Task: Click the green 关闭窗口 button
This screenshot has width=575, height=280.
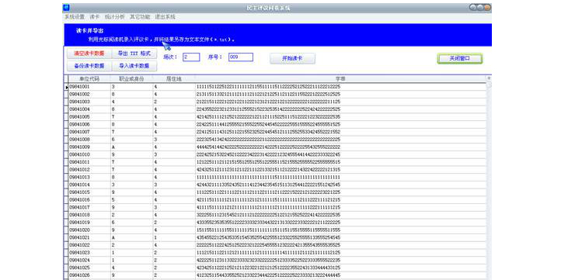Action: point(459,59)
